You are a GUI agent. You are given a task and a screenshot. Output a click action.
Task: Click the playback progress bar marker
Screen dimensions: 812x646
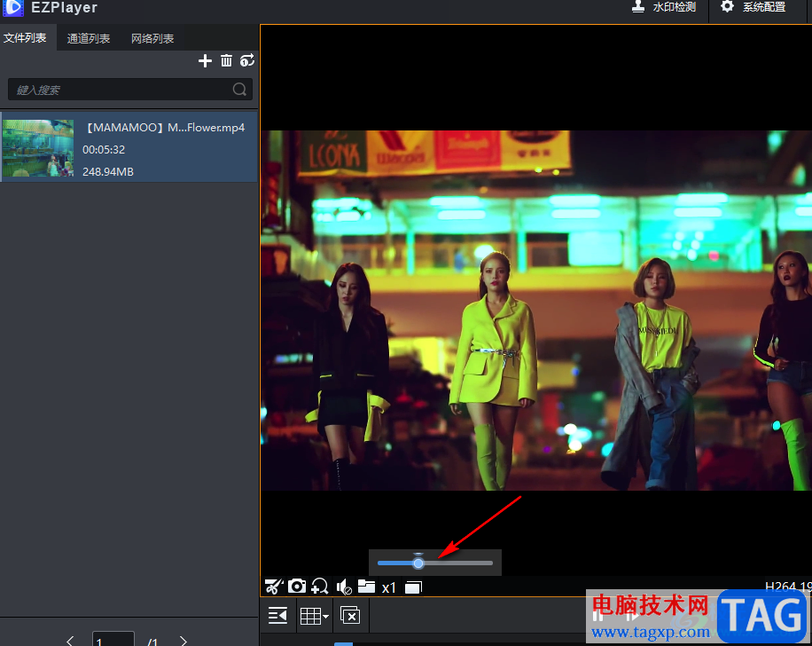(343, 644)
